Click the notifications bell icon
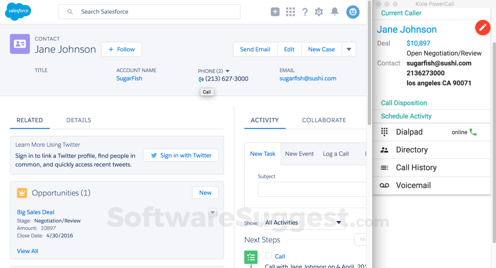This screenshot has width=496, height=268. point(334,12)
